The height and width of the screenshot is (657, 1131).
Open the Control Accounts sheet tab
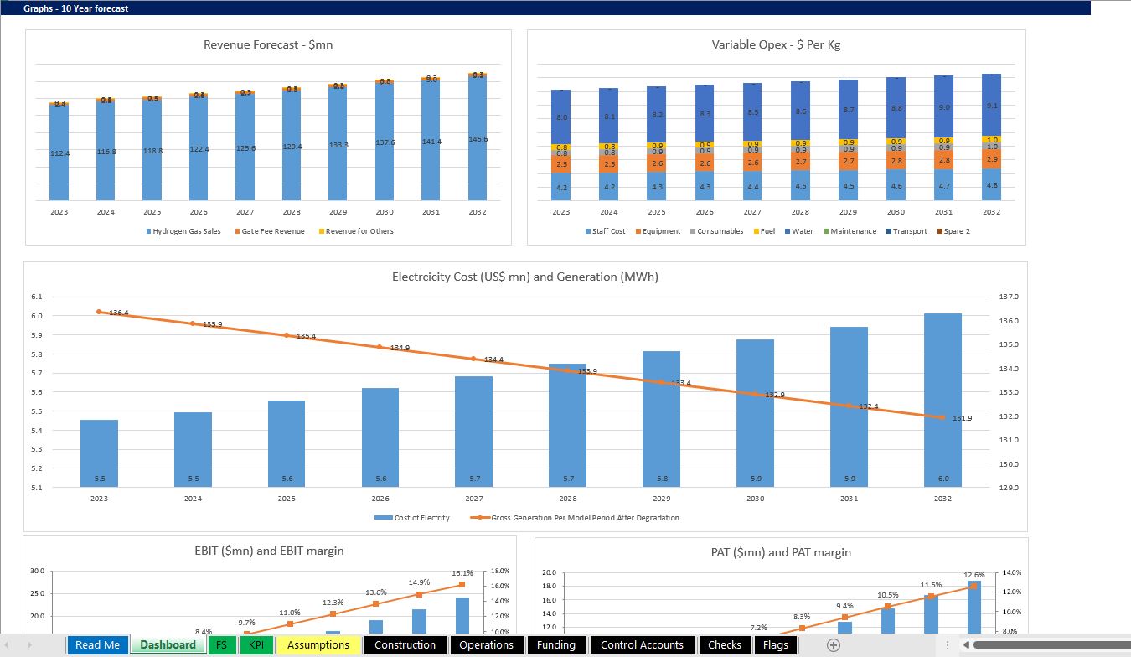point(643,644)
